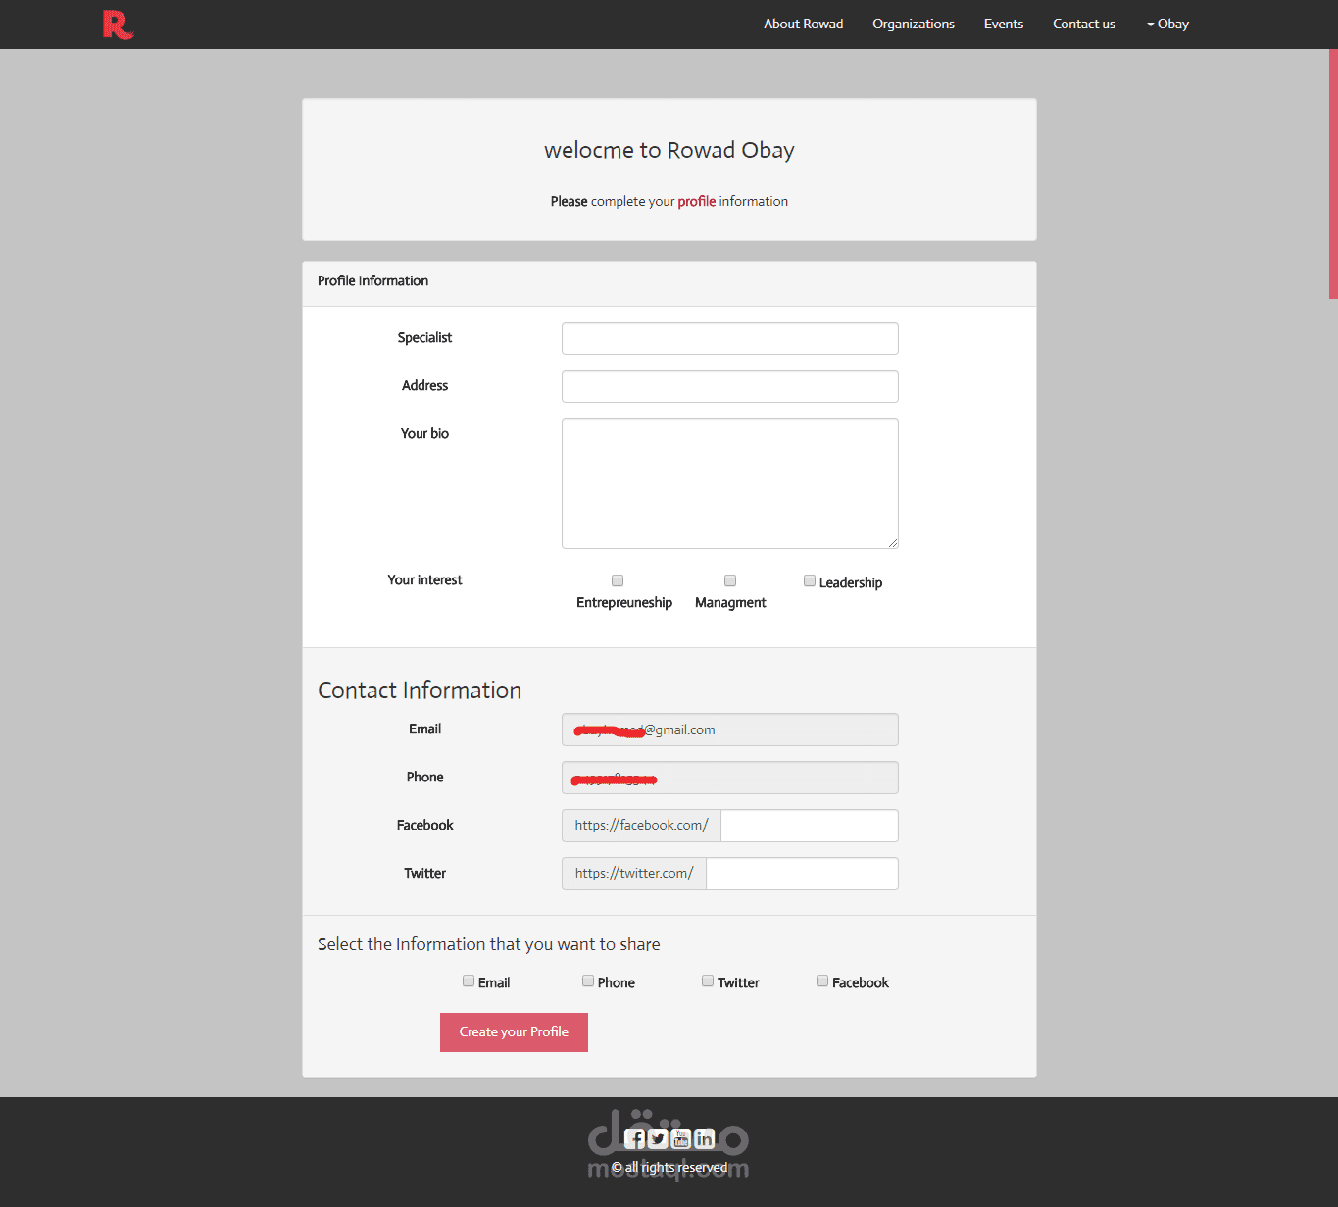
Task: Open the Events nav item
Action: [1004, 25]
